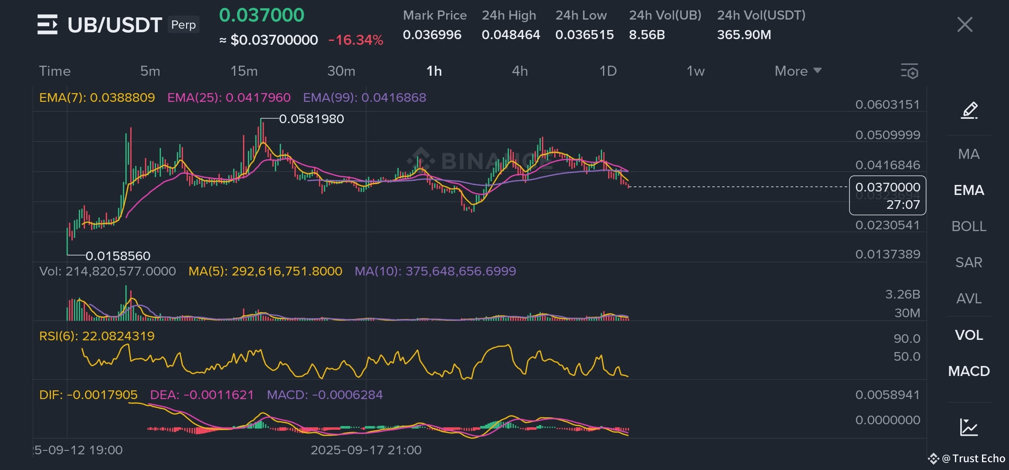Click the Perp contract badge

(183, 25)
